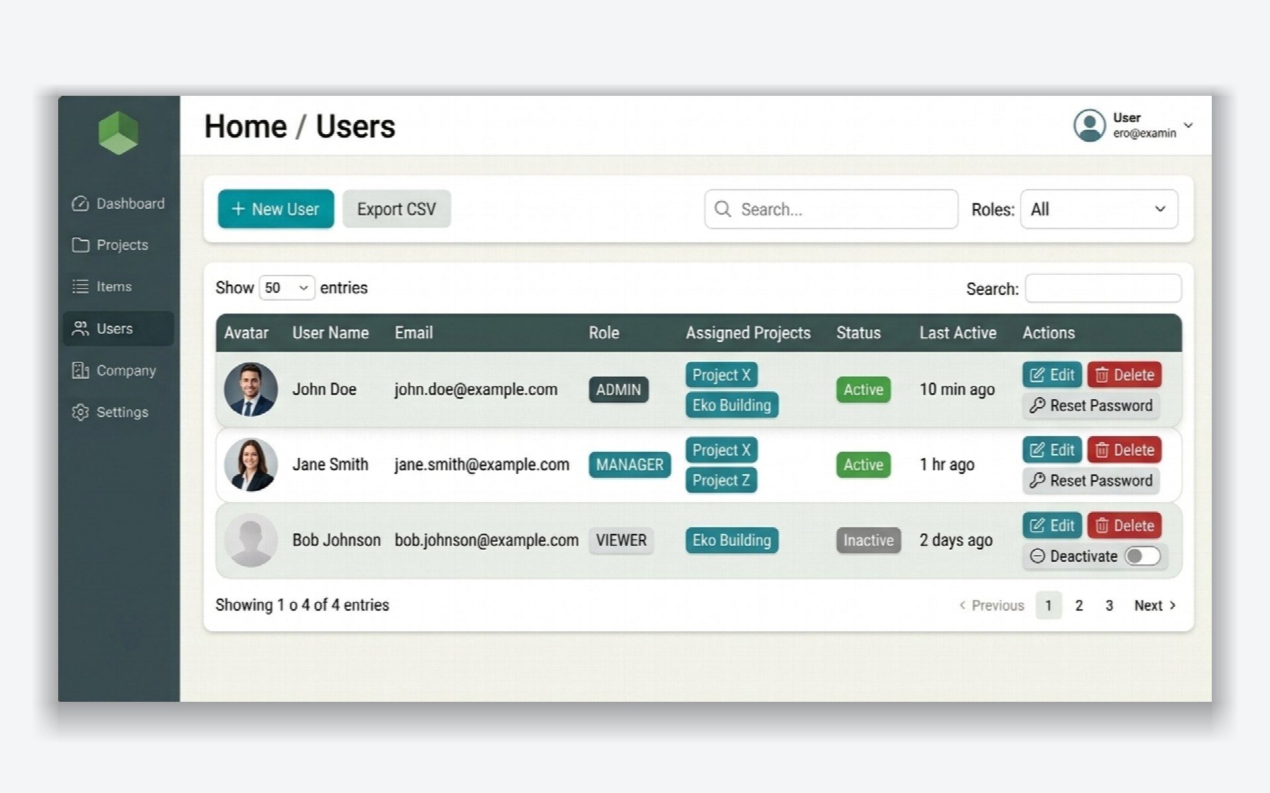Go to page 2 of results
Image resolution: width=1270 pixels, height=793 pixels.
[x=1079, y=605]
